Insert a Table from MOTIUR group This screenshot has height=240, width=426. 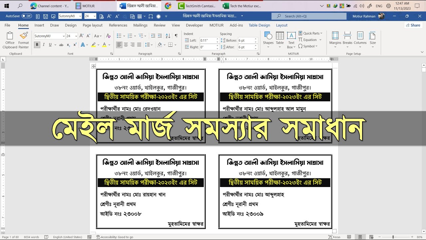pyautogui.click(x=280, y=40)
